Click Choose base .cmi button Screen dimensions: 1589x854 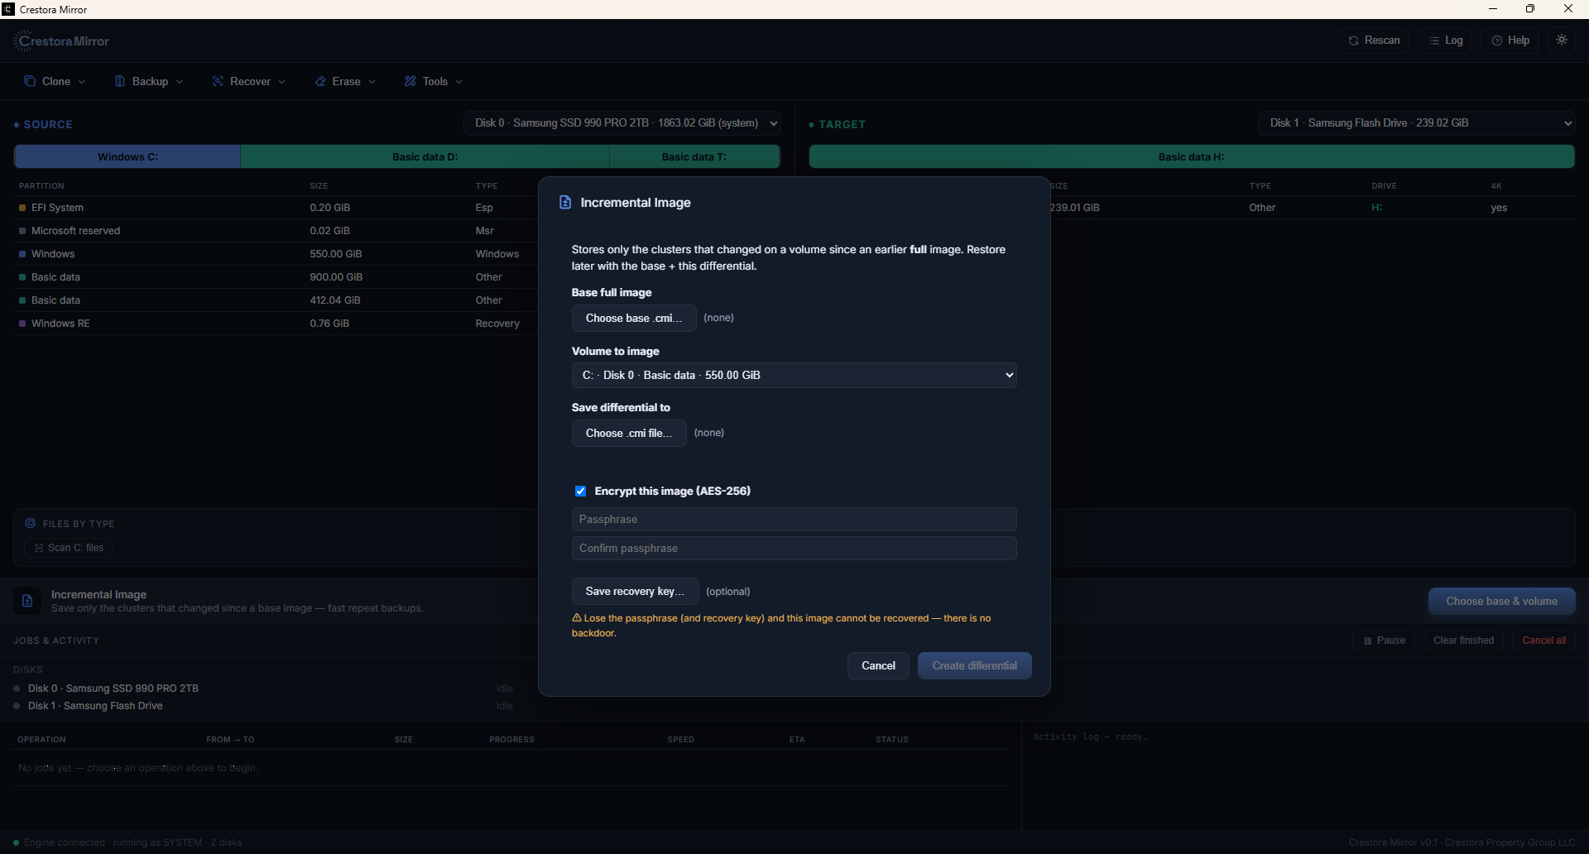(634, 318)
